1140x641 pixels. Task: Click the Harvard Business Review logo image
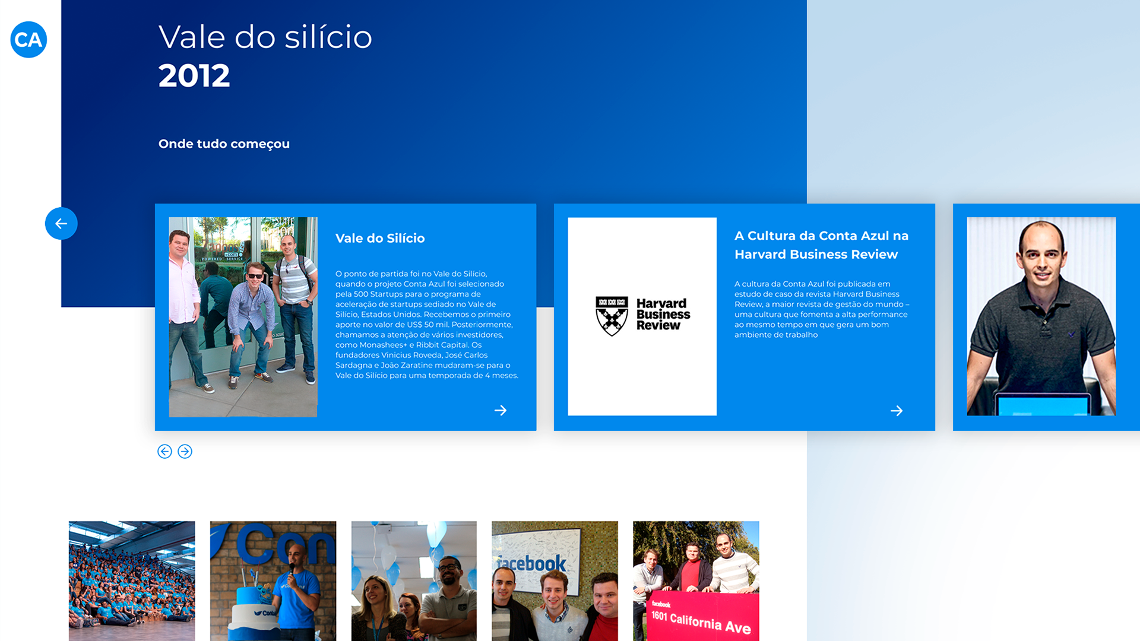[642, 316]
